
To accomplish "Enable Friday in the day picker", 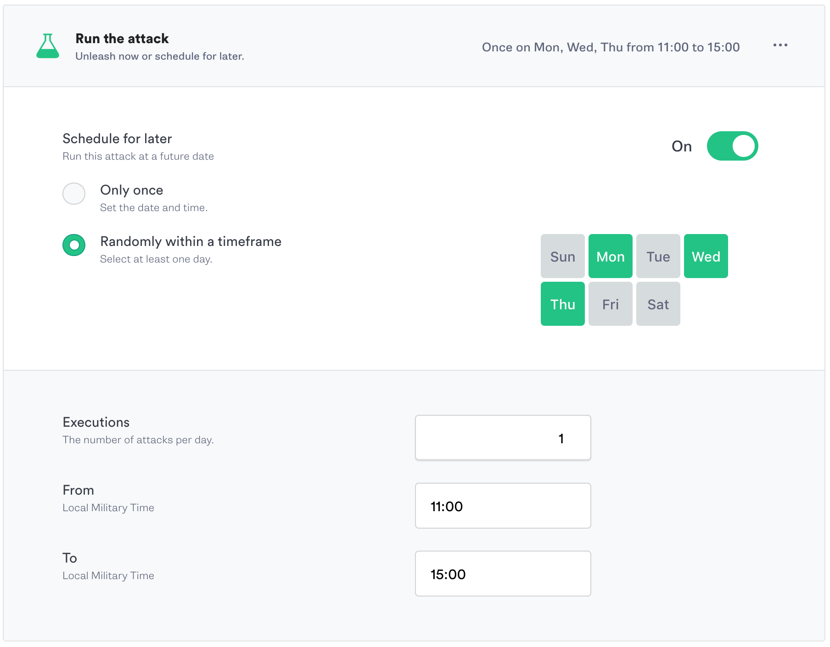I will 610,304.
